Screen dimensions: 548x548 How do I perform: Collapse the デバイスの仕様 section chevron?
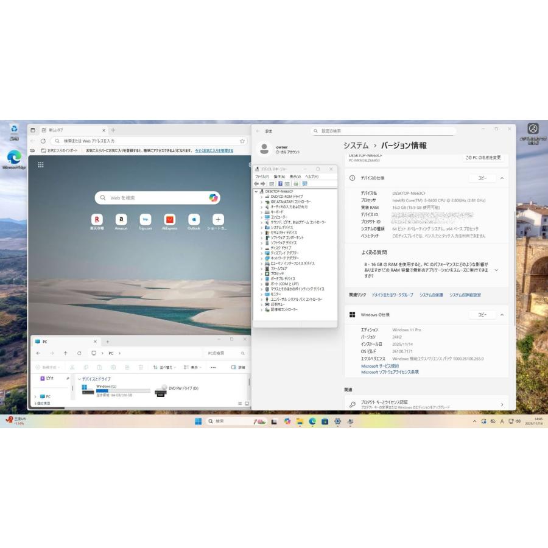click(502, 178)
